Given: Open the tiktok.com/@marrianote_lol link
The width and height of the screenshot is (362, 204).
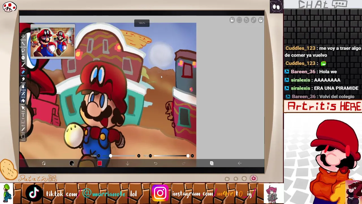Looking at the screenshot, I should [x=91, y=194].
